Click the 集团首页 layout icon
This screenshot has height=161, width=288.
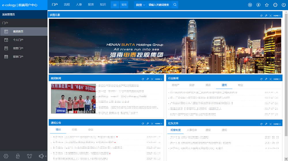pos(6,32)
